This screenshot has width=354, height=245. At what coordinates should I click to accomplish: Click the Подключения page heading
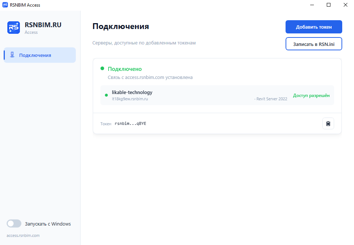coord(121,26)
